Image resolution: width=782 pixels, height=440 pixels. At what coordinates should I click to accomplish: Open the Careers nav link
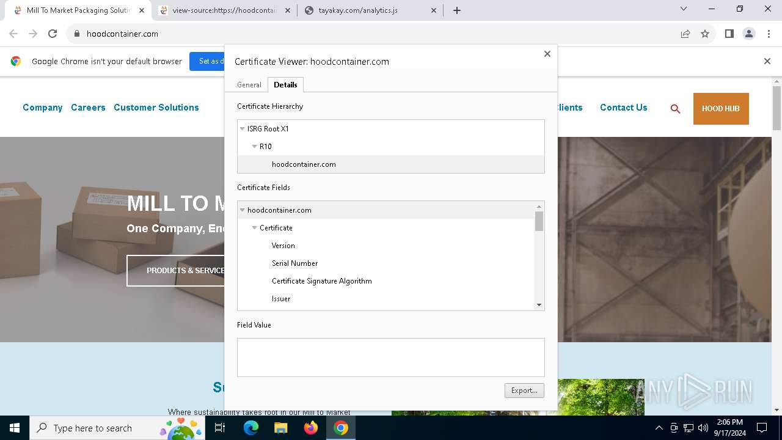[x=88, y=108]
